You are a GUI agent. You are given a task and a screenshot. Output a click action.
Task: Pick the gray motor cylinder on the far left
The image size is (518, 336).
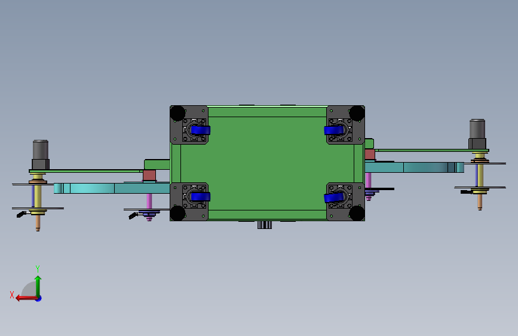(x=41, y=150)
